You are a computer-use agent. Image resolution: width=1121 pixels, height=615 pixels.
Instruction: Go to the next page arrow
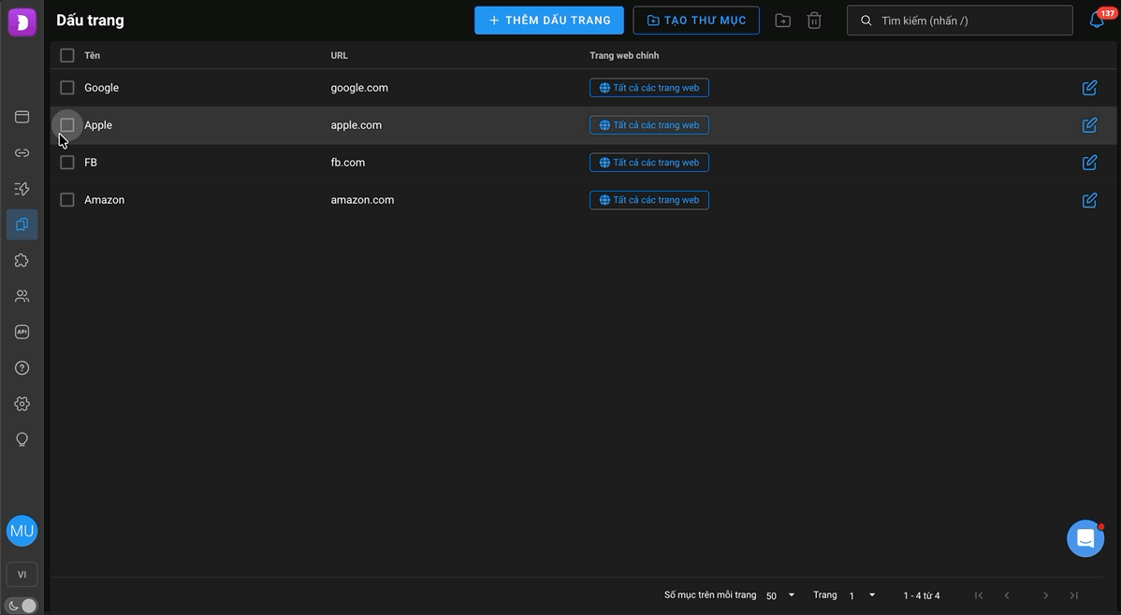(x=1045, y=595)
